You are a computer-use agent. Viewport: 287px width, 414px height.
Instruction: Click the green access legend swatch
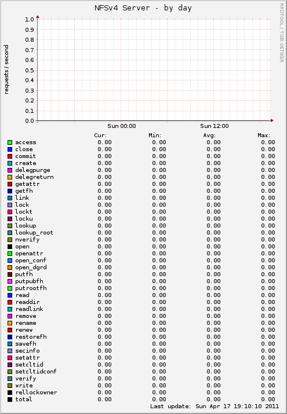pyautogui.click(x=10, y=142)
